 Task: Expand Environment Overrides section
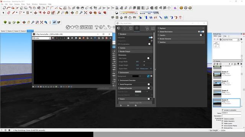[x=135, y=80]
